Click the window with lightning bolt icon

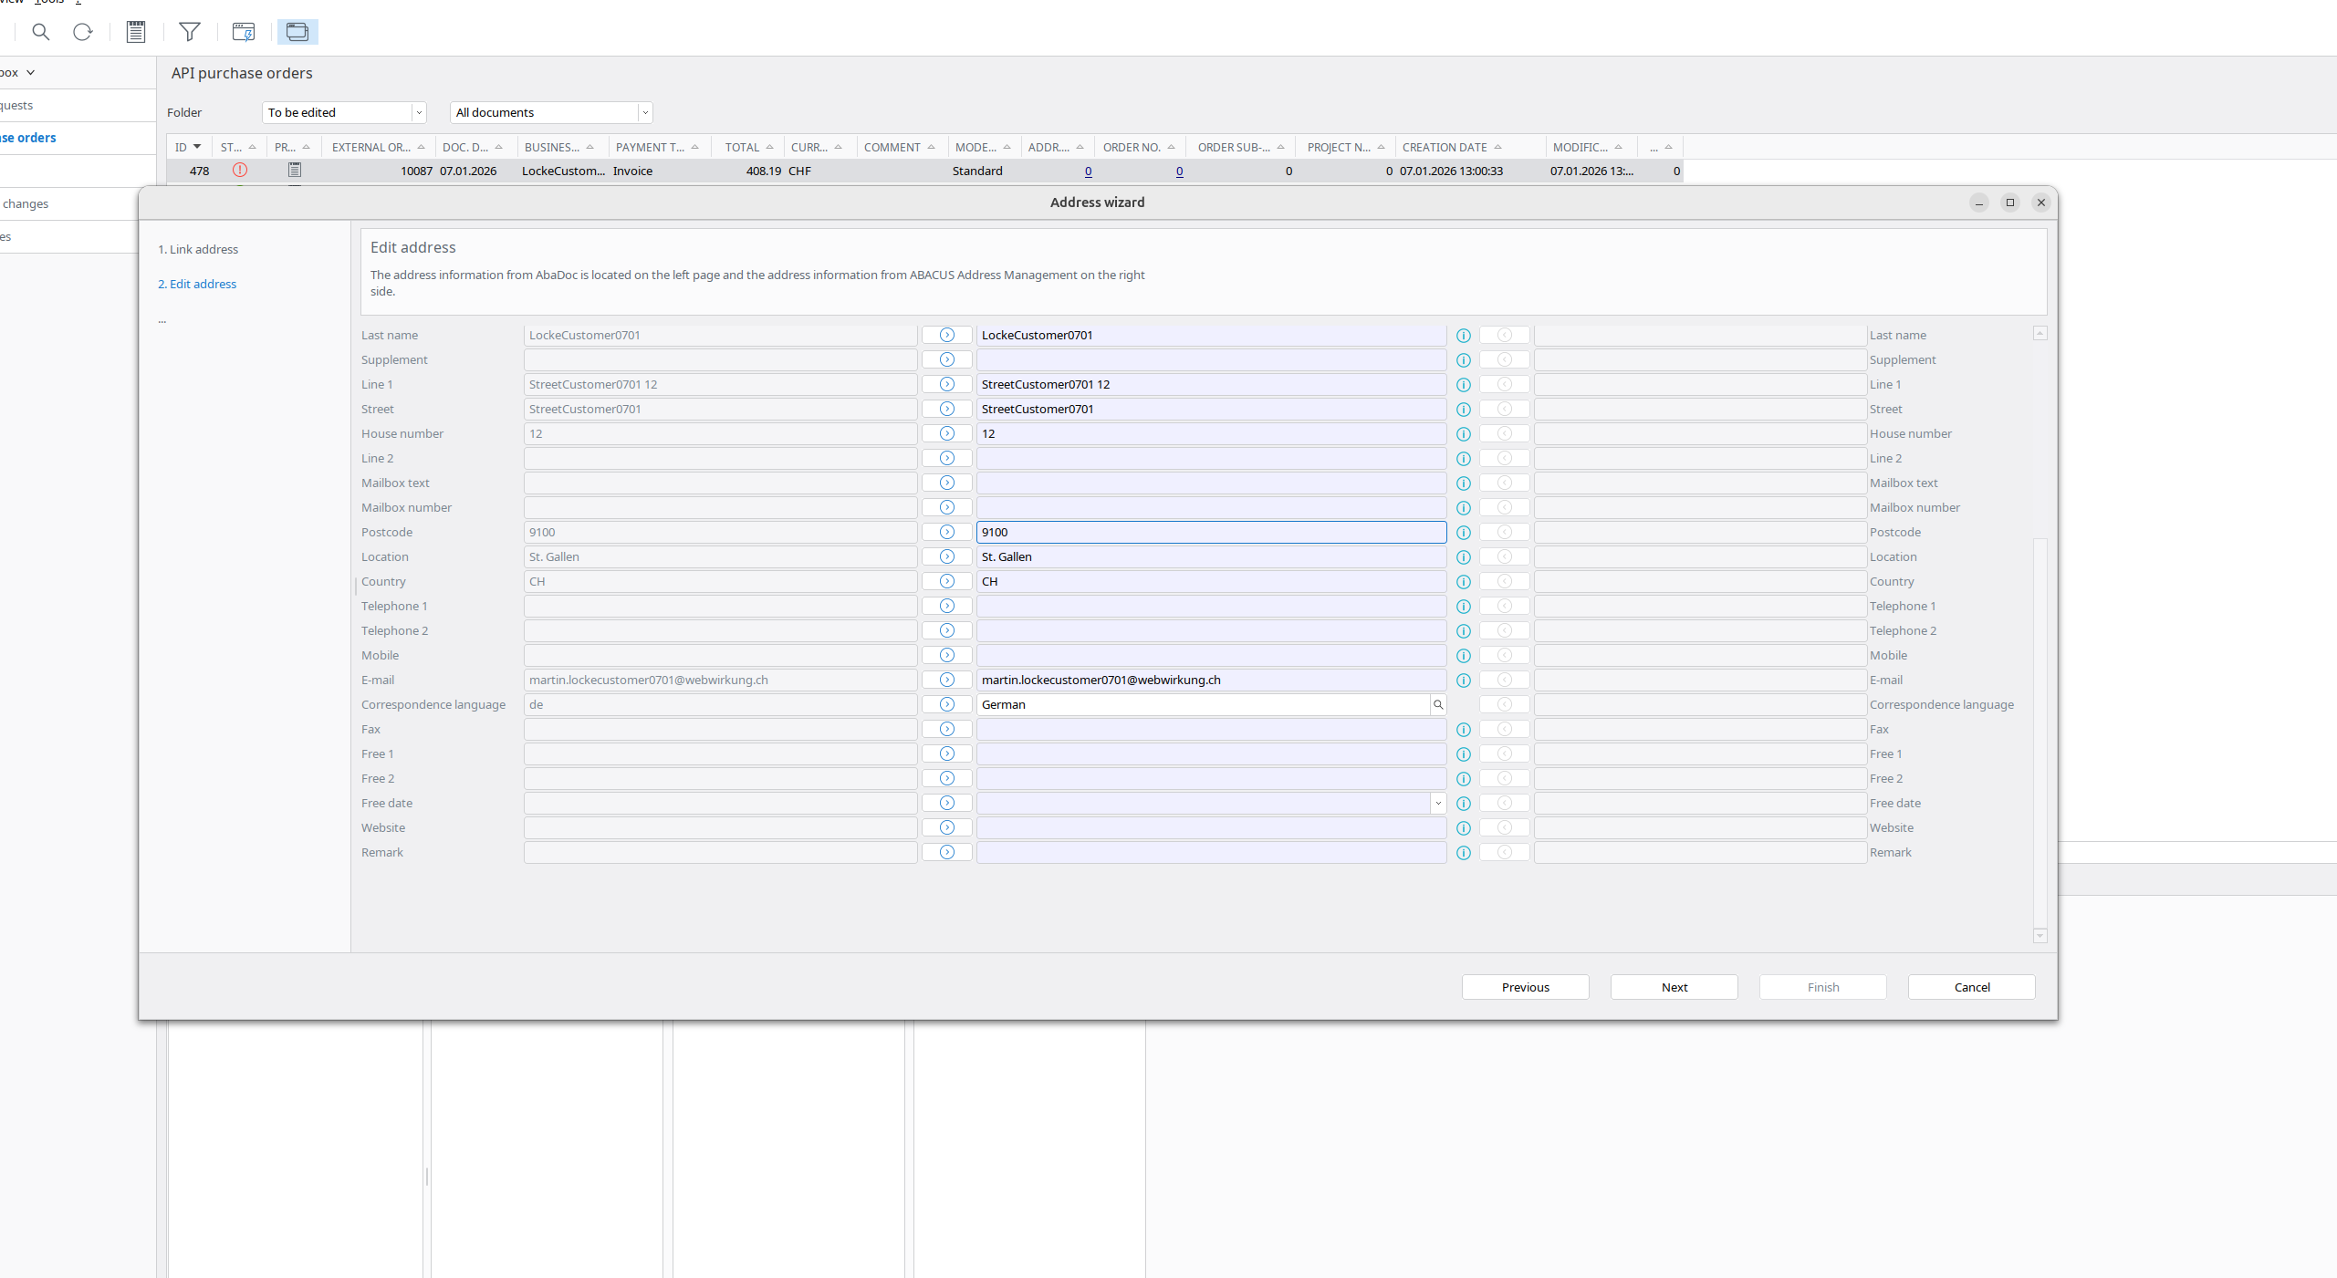(244, 32)
